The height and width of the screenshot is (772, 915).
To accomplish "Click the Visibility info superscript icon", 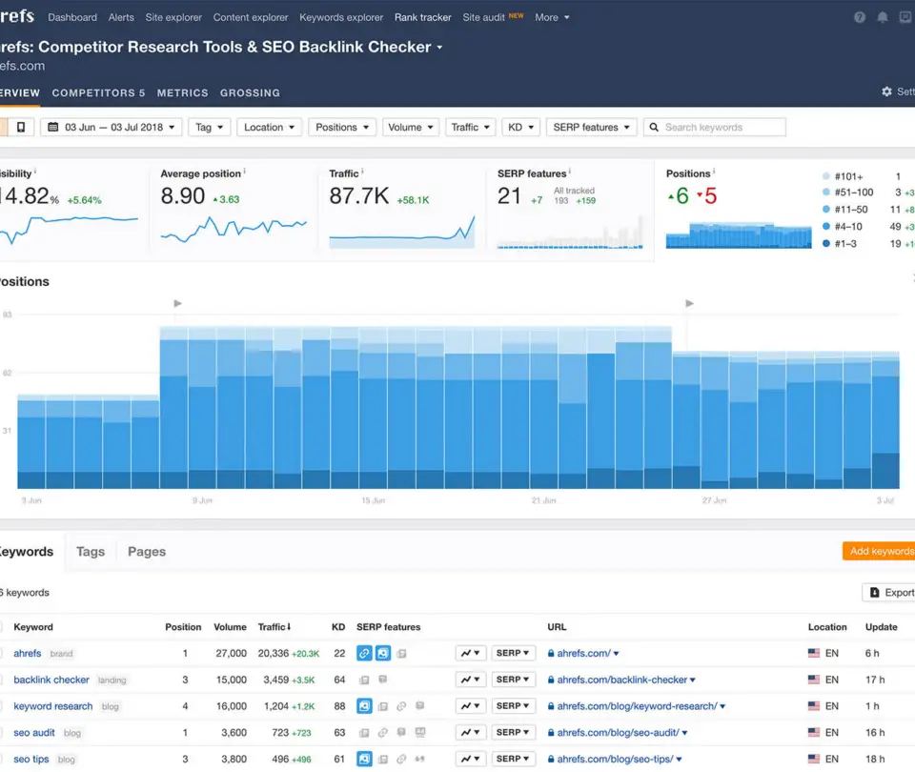I will [x=35, y=171].
